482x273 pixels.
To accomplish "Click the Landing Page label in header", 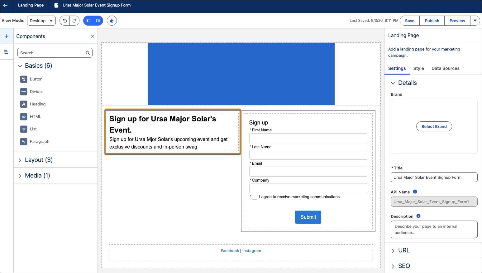I will [31, 5].
